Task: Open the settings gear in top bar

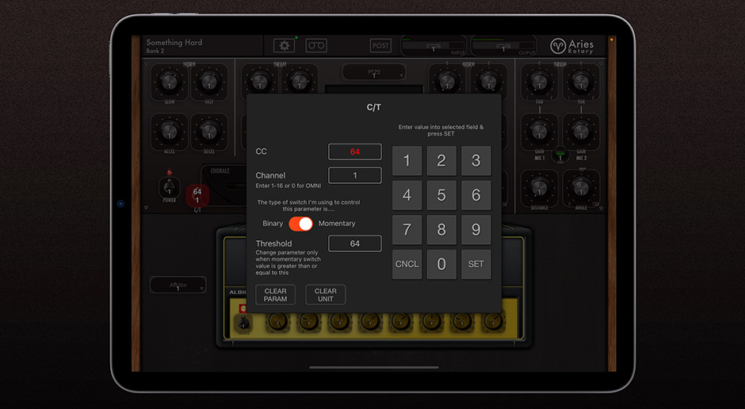Action: tap(284, 46)
